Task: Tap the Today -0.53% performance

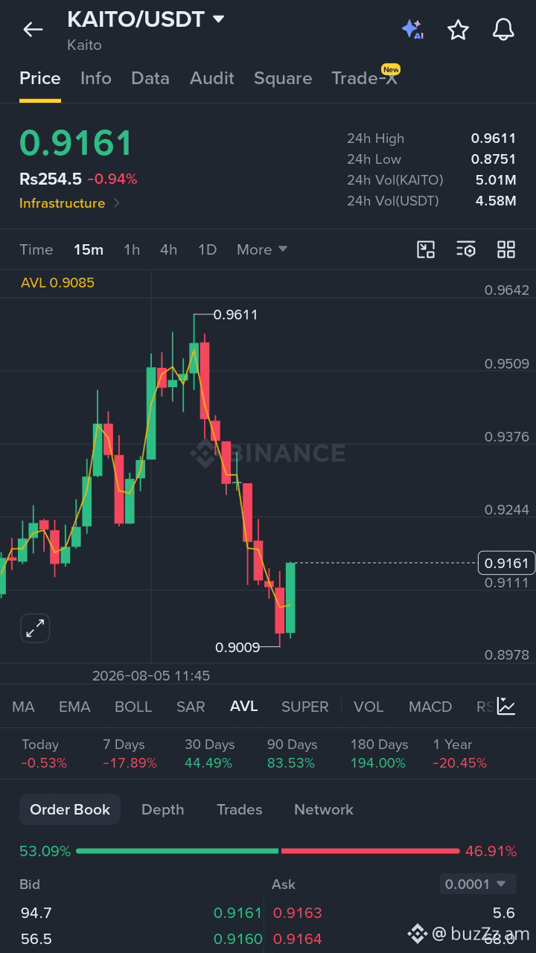Action: click(x=44, y=753)
